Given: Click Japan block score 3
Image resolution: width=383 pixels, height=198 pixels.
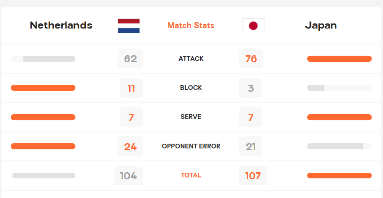Looking at the screenshot, I should [250, 88].
